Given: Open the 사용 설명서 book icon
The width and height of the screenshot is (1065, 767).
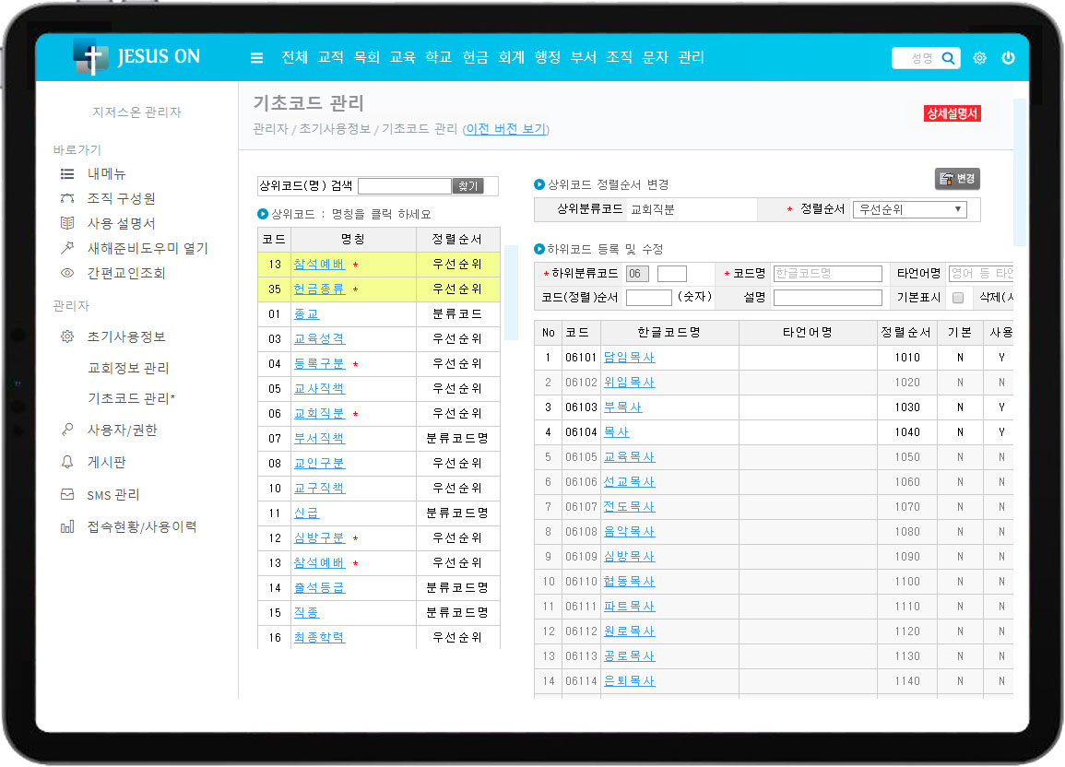Looking at the screenshot, I should (65, 223).
